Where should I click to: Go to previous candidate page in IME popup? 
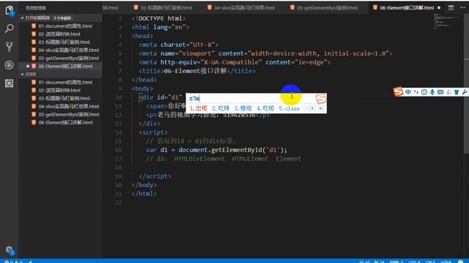[306, 109]
